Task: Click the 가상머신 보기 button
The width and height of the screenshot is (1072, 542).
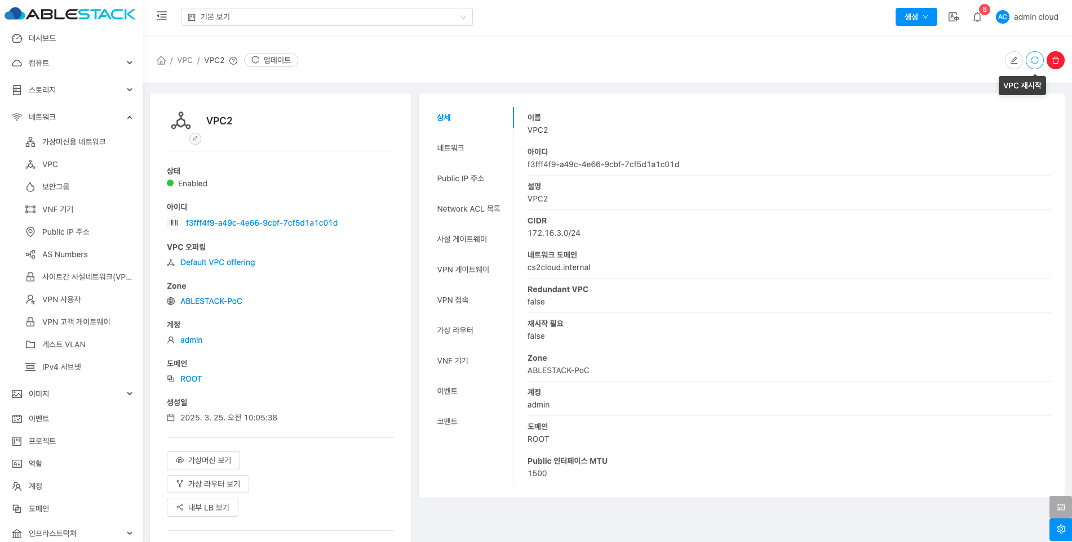Action: point(203,460)
